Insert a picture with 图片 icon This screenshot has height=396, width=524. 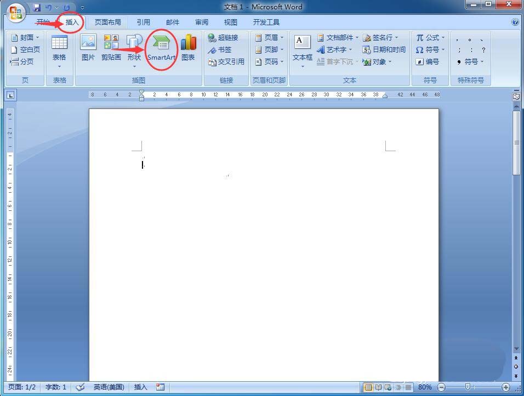click(x=88, y=48)
